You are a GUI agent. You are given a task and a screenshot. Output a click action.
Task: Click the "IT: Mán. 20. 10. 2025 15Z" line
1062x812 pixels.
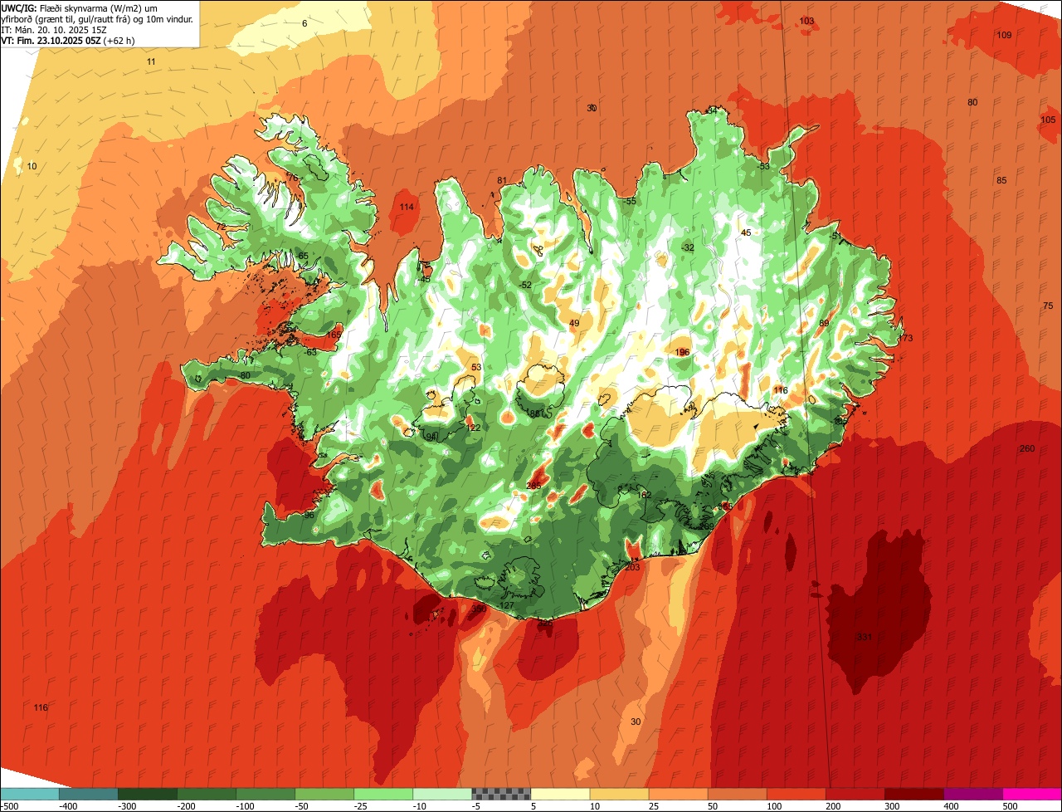tap(54, 29)
